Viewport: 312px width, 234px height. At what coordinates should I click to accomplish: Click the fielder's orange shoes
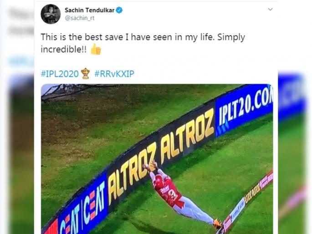click(217, 223)
